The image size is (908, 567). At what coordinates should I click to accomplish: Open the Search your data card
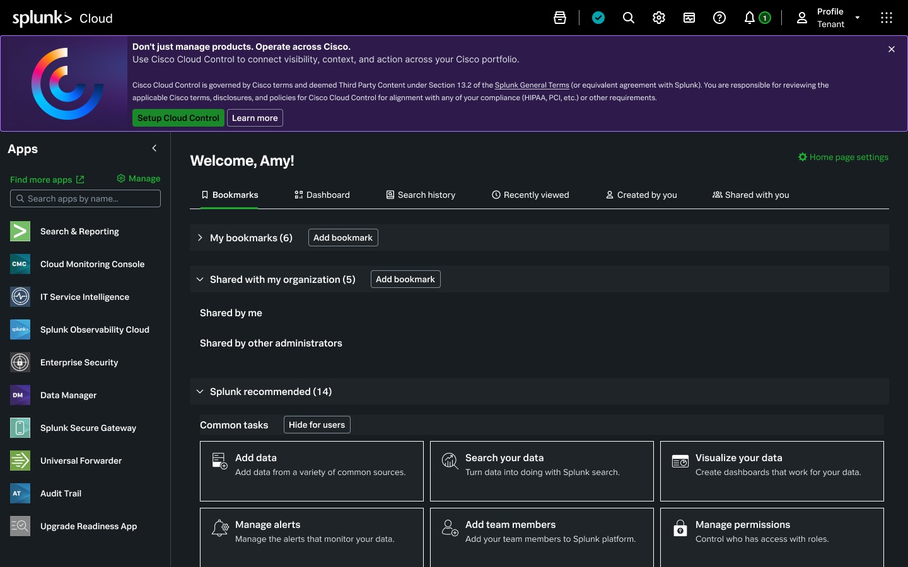coord(542,471)
